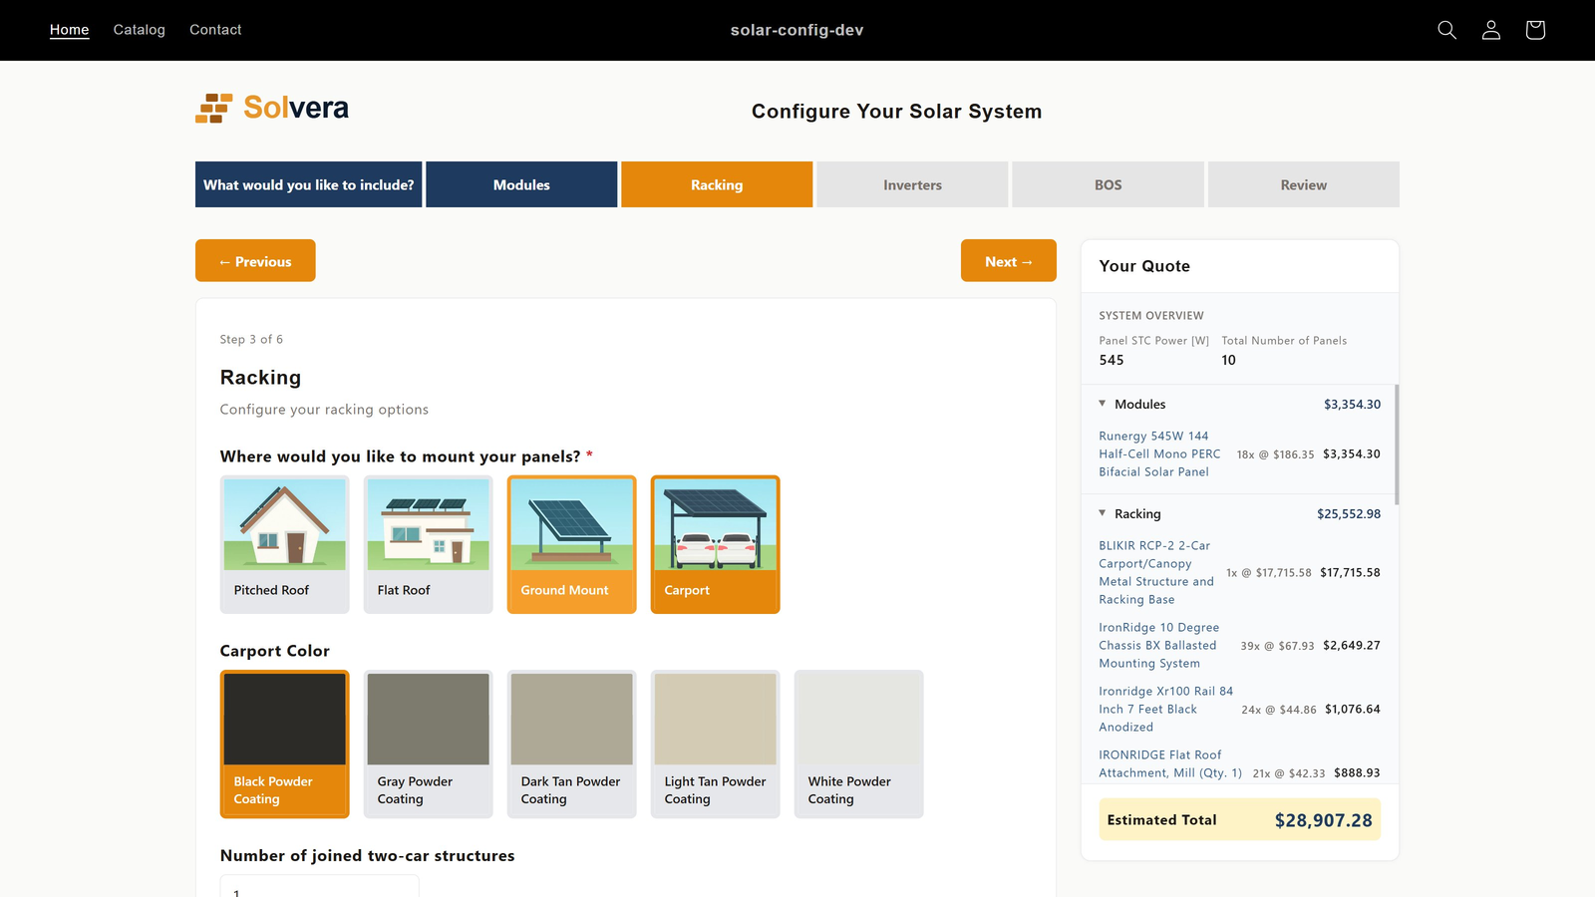Open the shopping cart icon
Viewport: 1595px width, 897px height.
coord(1535,30)
